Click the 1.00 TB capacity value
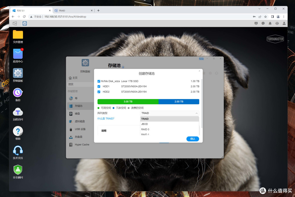The height and width of the screenshot is (197, 295). pyautogui.click(x=195, y=81)
